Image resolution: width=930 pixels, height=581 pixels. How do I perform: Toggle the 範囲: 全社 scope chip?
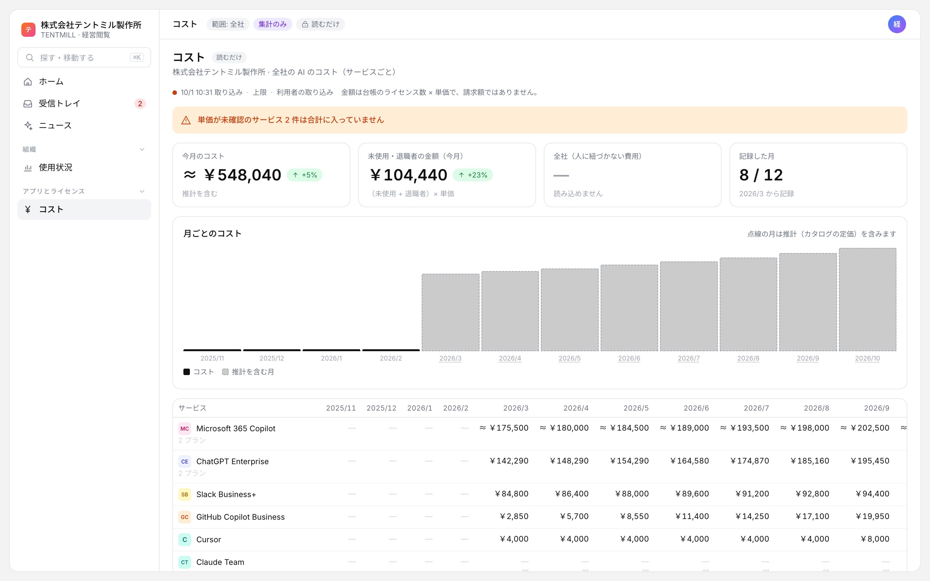tap(228, 24)
